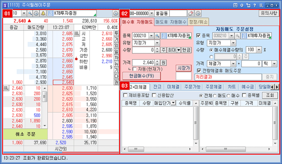282x164 pixels.
Task: Open gear settings beside the eraser icon
Action: [x=198, y=13]
